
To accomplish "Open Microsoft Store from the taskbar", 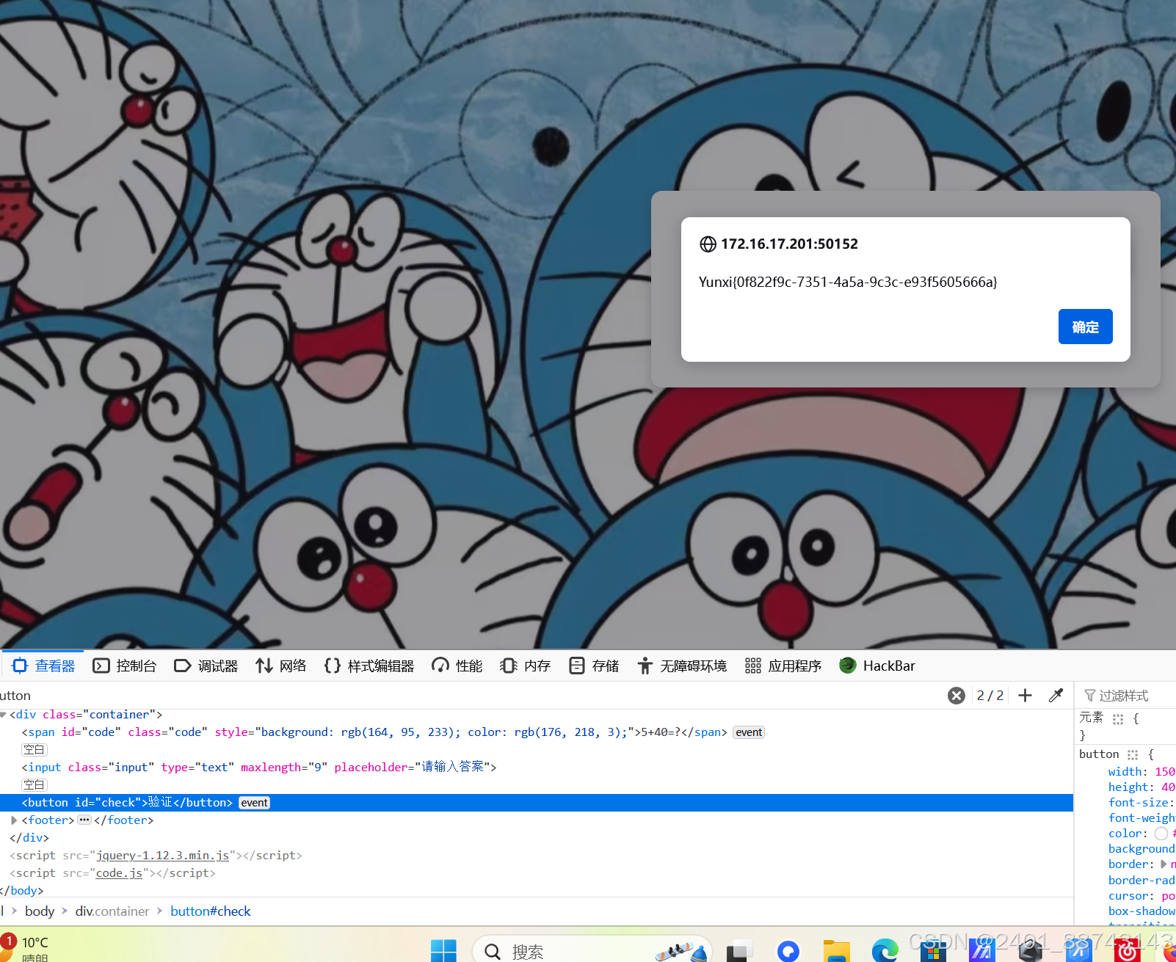I will 933,951.
